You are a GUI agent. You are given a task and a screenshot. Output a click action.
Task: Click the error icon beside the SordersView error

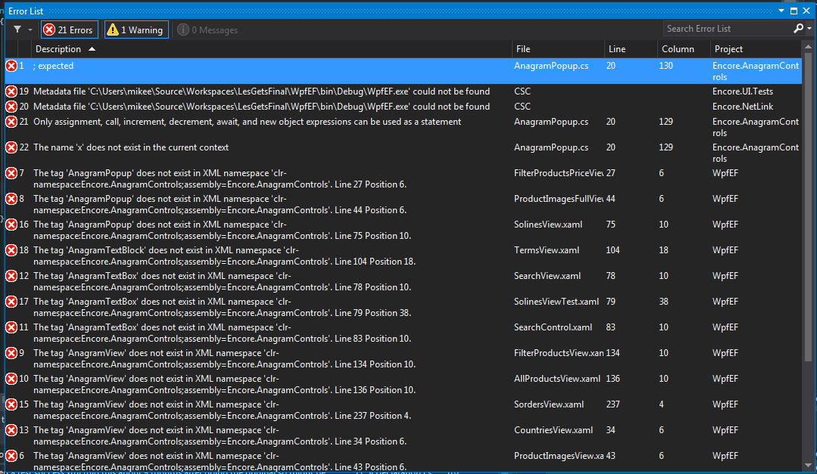pos(11,404)
